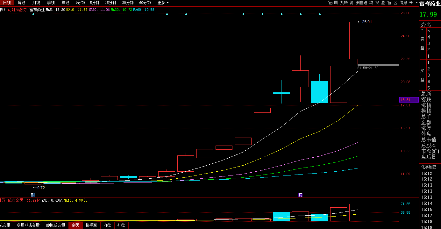Viewport: 441px width, 229px height.
Task: Click the 25.91 high price annotation
Action: (x=367, y=22)
